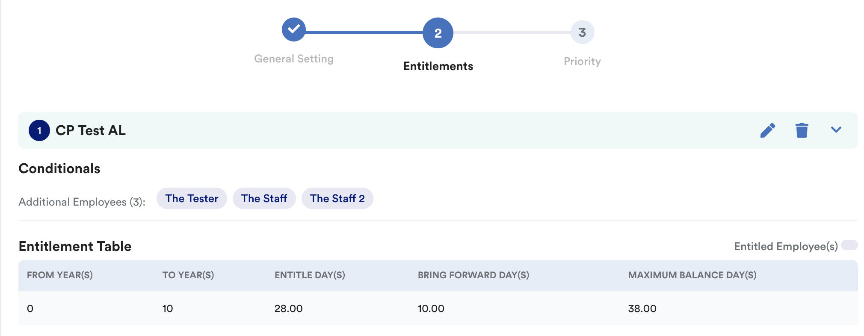The image size is (864, 336).
Task: Delete the CP Test AL entitlement
Action: (802, 130)
